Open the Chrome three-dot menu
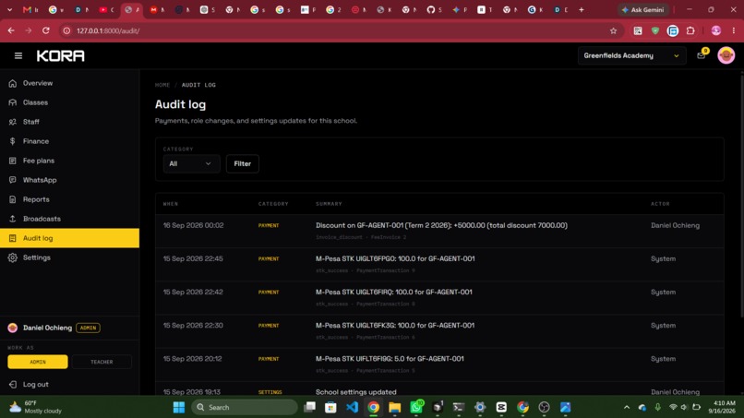Viewport: 744px width, 418px height. coord(734,30)
